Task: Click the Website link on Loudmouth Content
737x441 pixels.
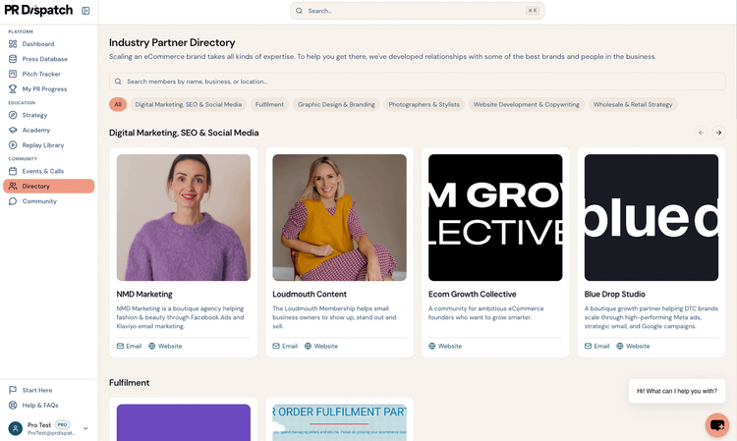Action: point(321,346)
